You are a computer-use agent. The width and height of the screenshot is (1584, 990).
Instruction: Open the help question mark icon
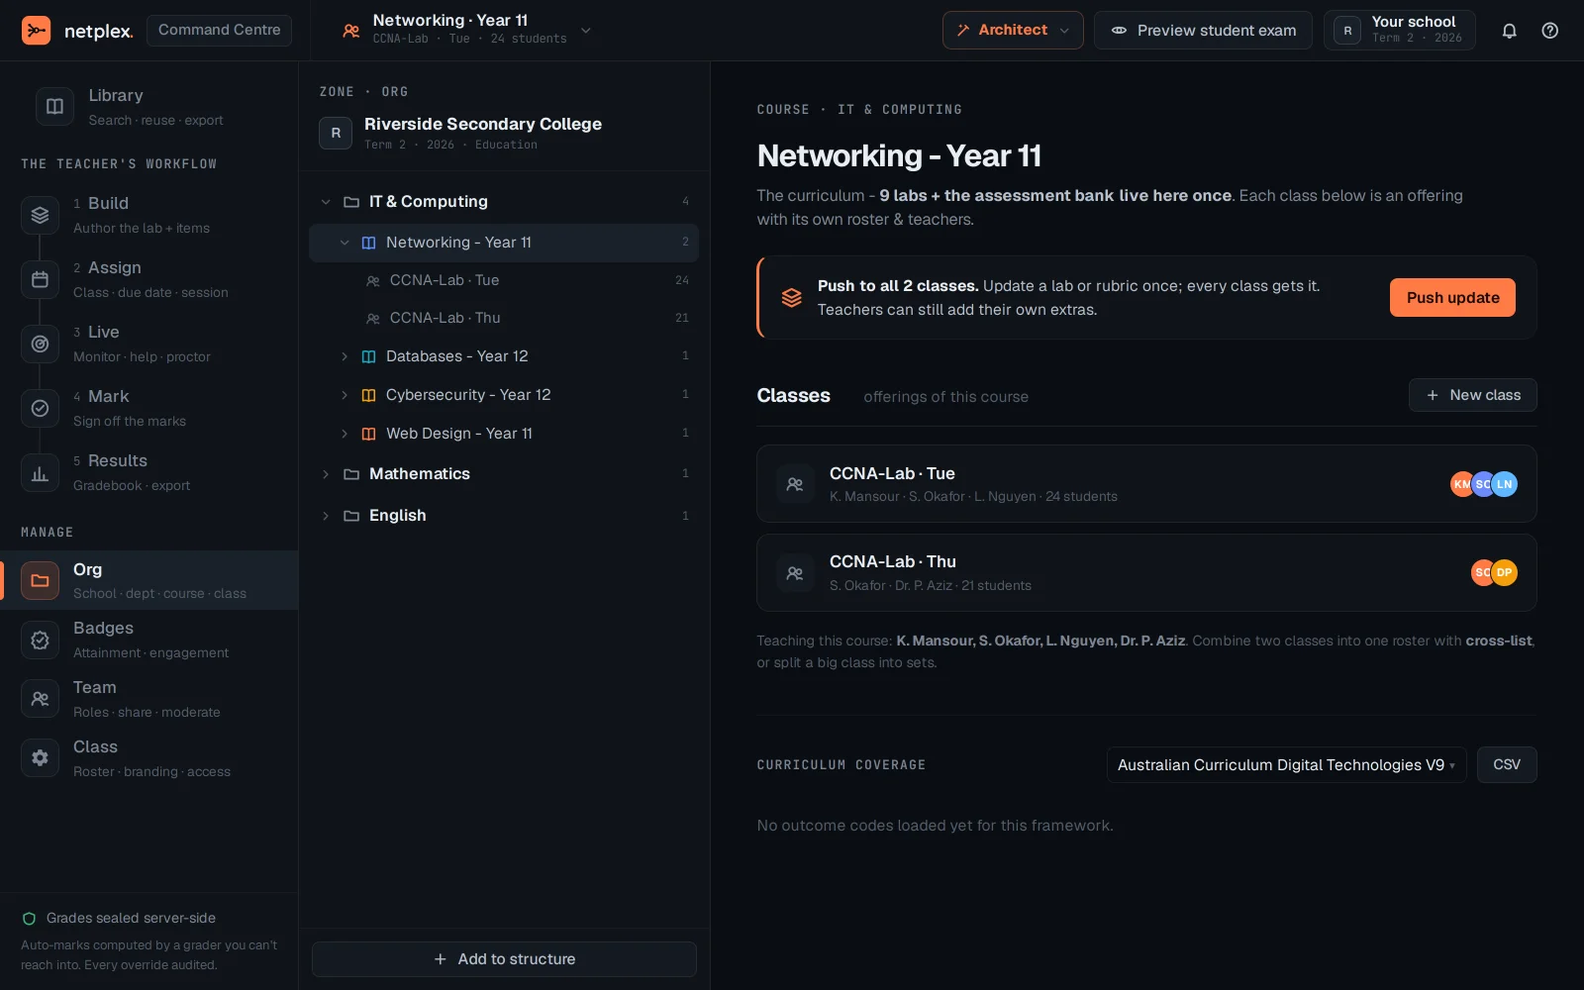click(x=1550, y=31)
